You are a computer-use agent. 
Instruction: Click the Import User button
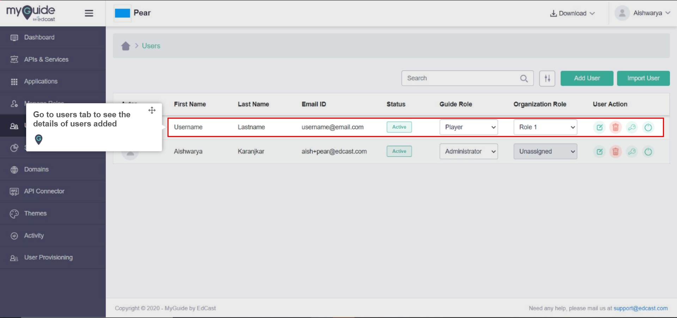pyautogui.click(x=643, y=78)
